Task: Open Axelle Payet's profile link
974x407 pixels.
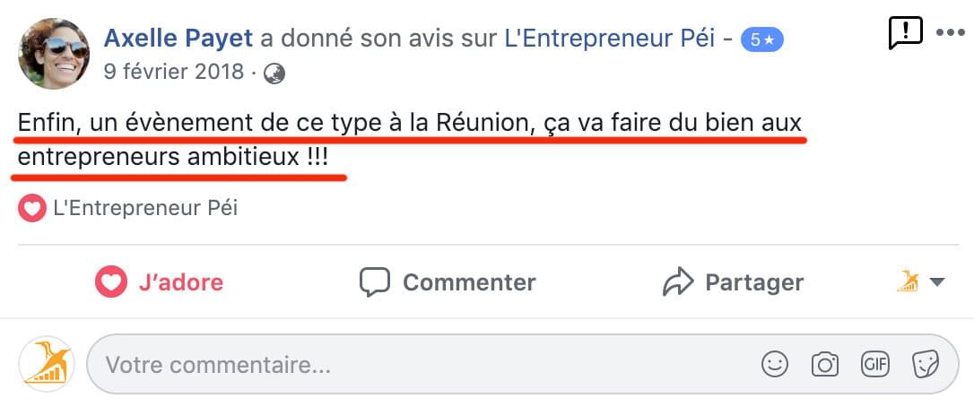Action: tap(178, 38)
